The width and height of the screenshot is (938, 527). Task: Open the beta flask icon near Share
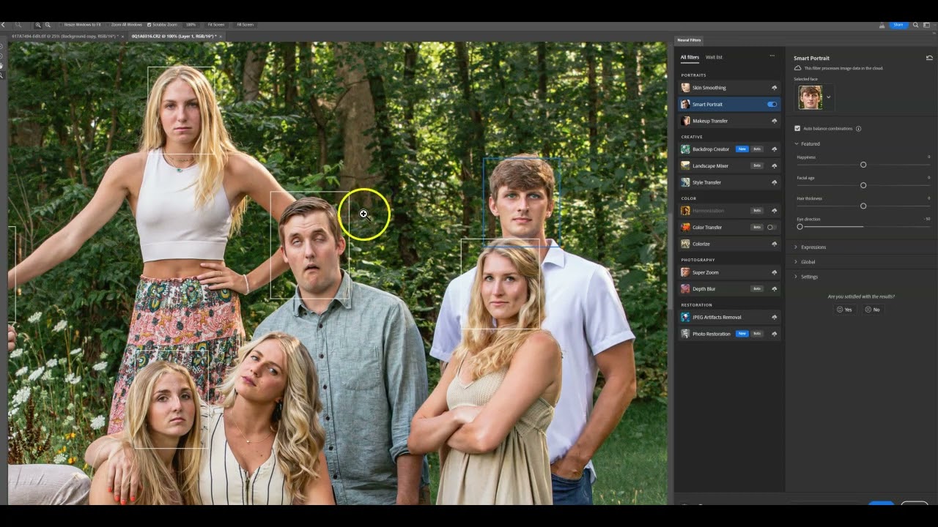coord(882,25)
